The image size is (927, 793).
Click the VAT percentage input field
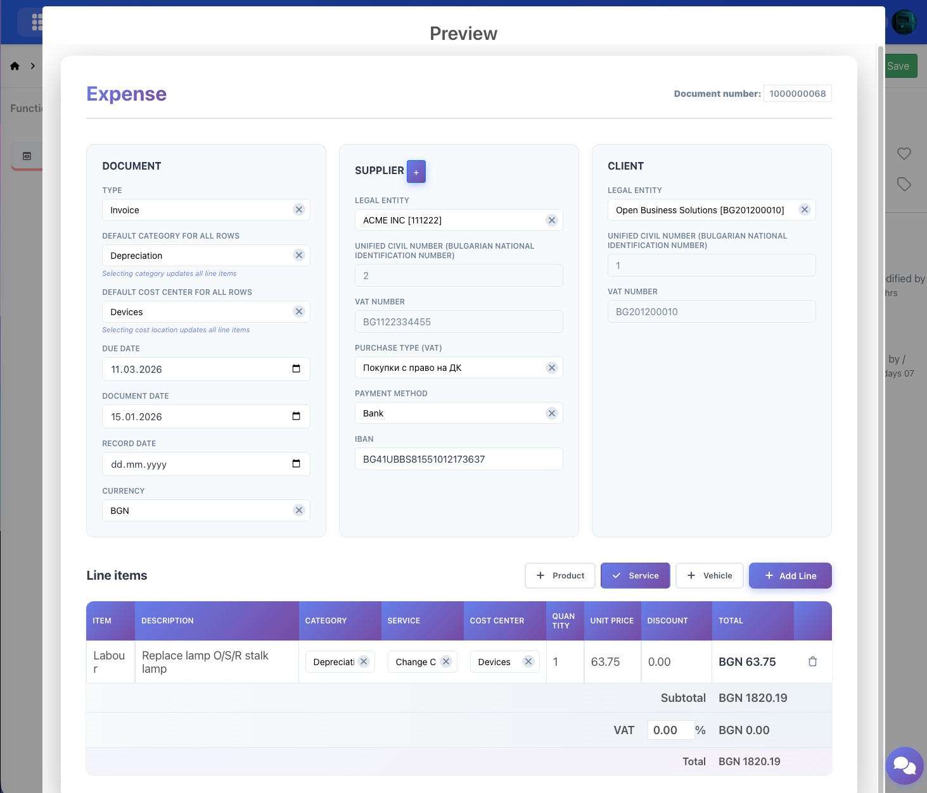click(x=671, y=730)
